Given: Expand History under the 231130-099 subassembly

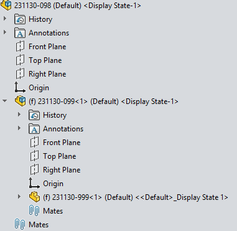Looking at the screenshot, I should tap(19, 115).
